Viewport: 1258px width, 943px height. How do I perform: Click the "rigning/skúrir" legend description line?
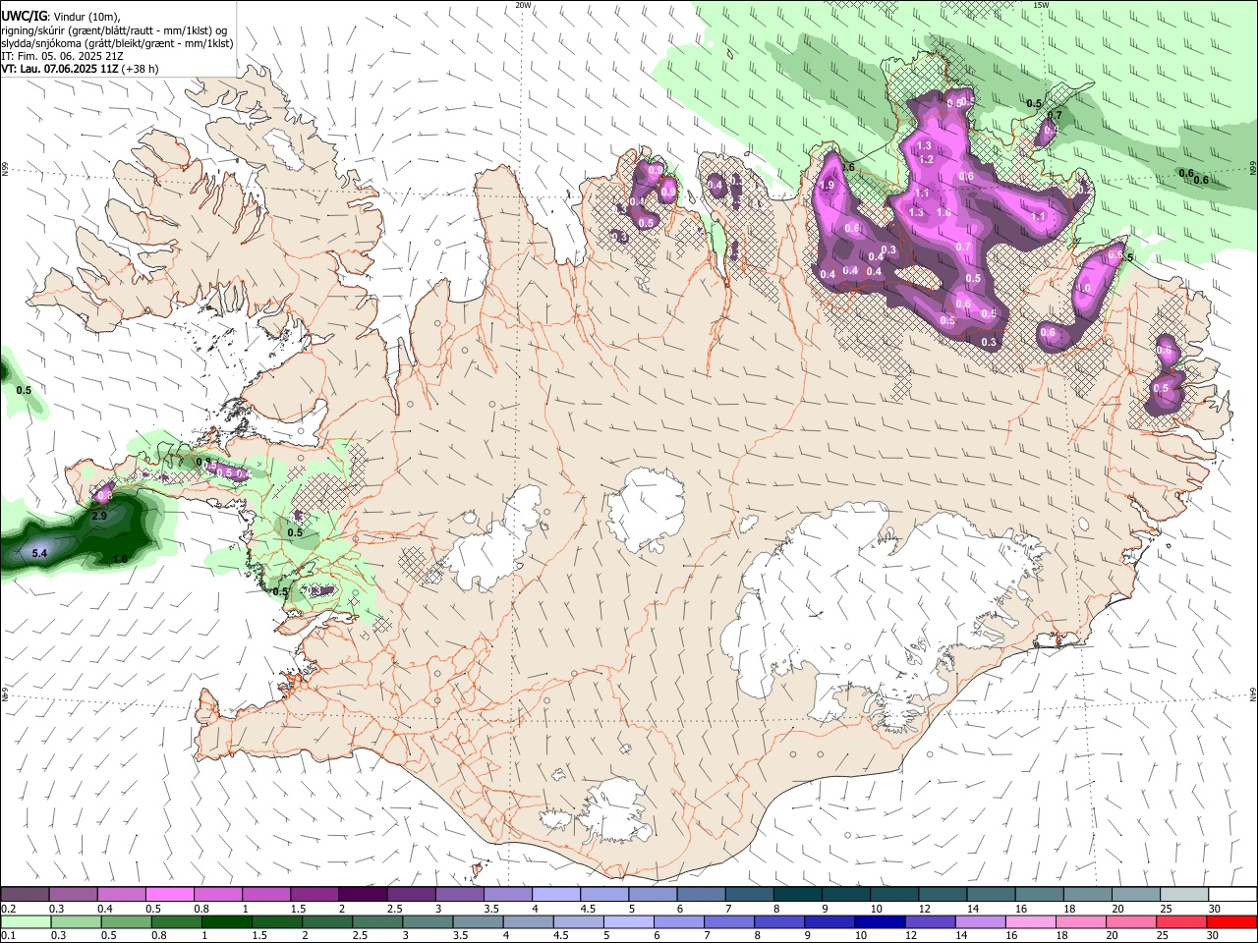pyautogui.click(x=114, y=29)
